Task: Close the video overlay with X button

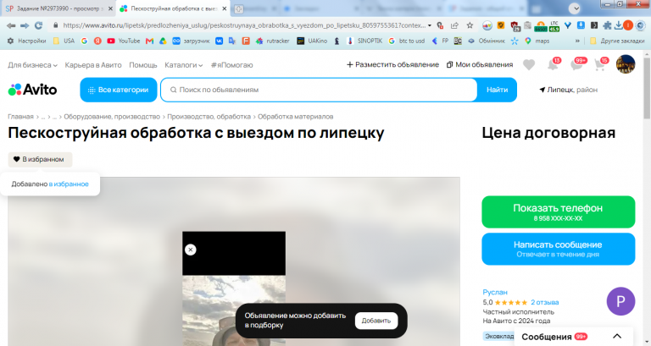Action: click(x=191, y=250)
